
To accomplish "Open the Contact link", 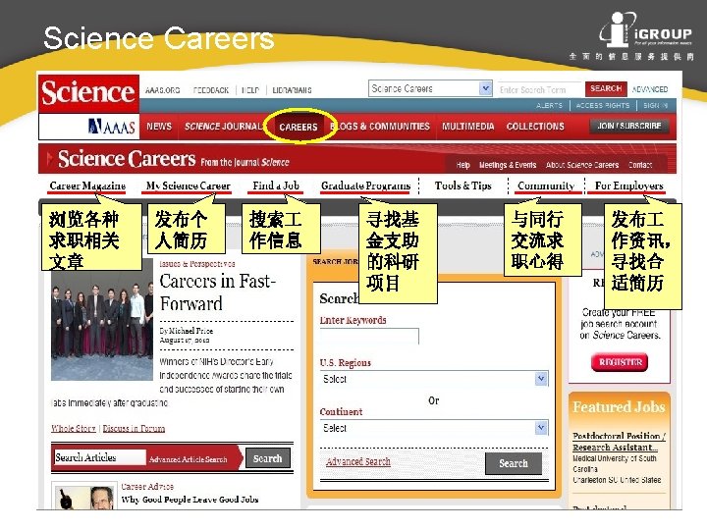I will pos(640,165).
